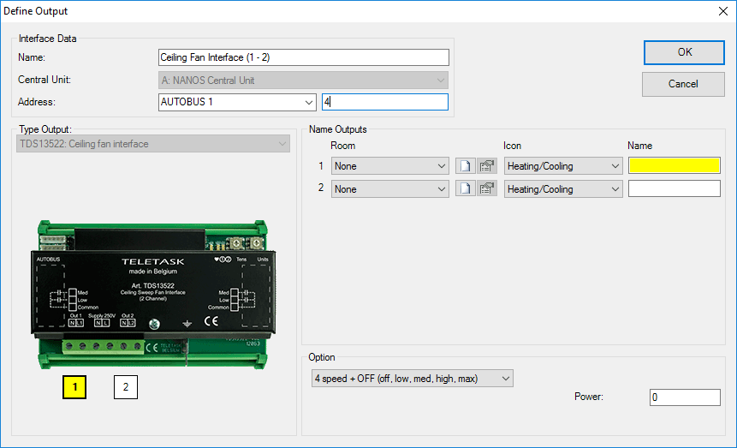Select output channel 1 box under the module image
The width and height of the screenshot is (737, 448).
75,387
